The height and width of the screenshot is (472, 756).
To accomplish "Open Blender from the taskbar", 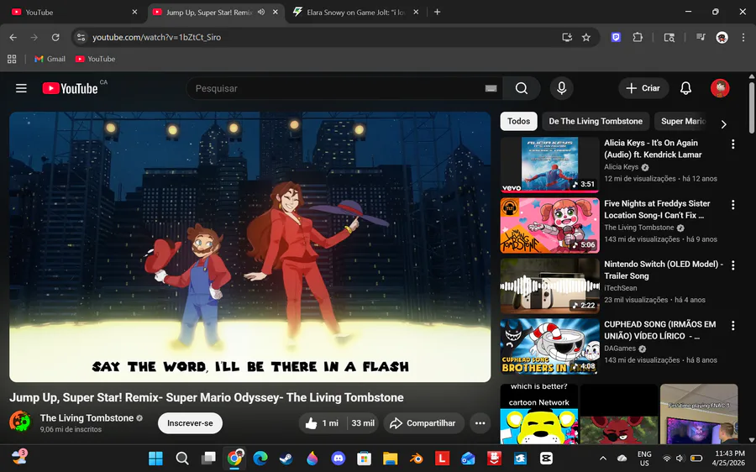I will [x=416, y=458].
